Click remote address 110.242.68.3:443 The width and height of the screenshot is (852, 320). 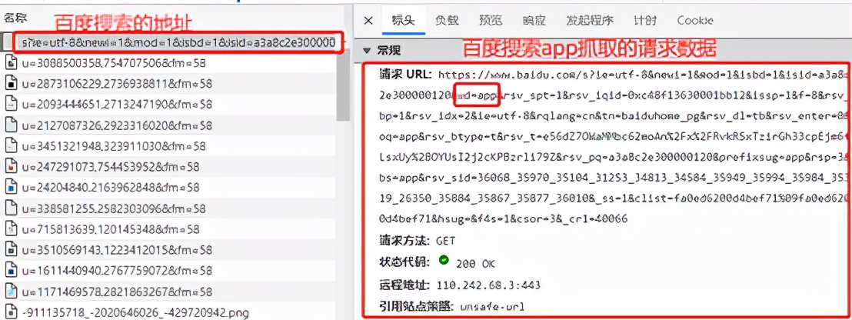click(488, 285)
